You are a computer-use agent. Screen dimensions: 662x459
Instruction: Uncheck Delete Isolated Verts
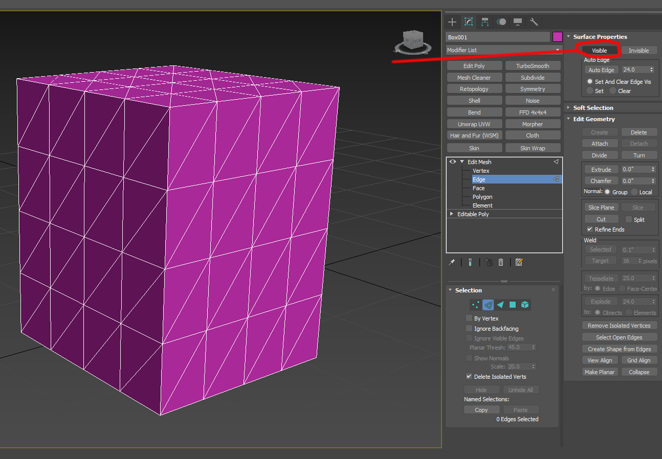pos(469,377)
